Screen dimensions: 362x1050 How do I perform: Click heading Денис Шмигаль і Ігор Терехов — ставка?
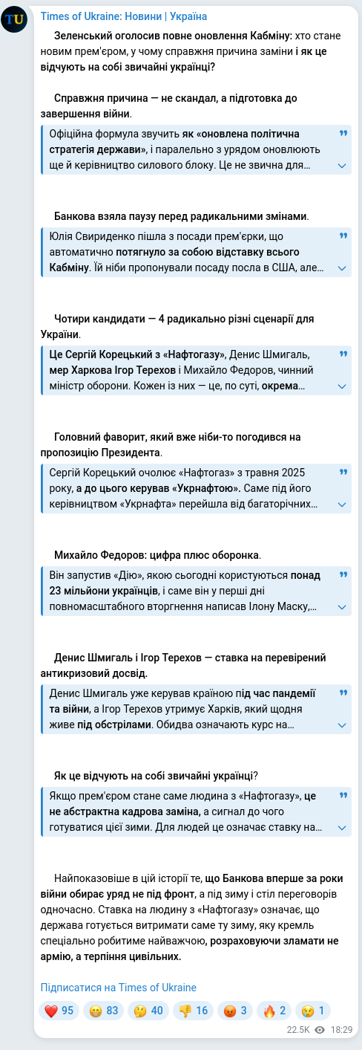[x=183, y=665]
